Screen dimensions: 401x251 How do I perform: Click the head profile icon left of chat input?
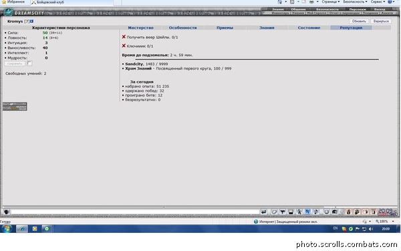click(7, 212)
